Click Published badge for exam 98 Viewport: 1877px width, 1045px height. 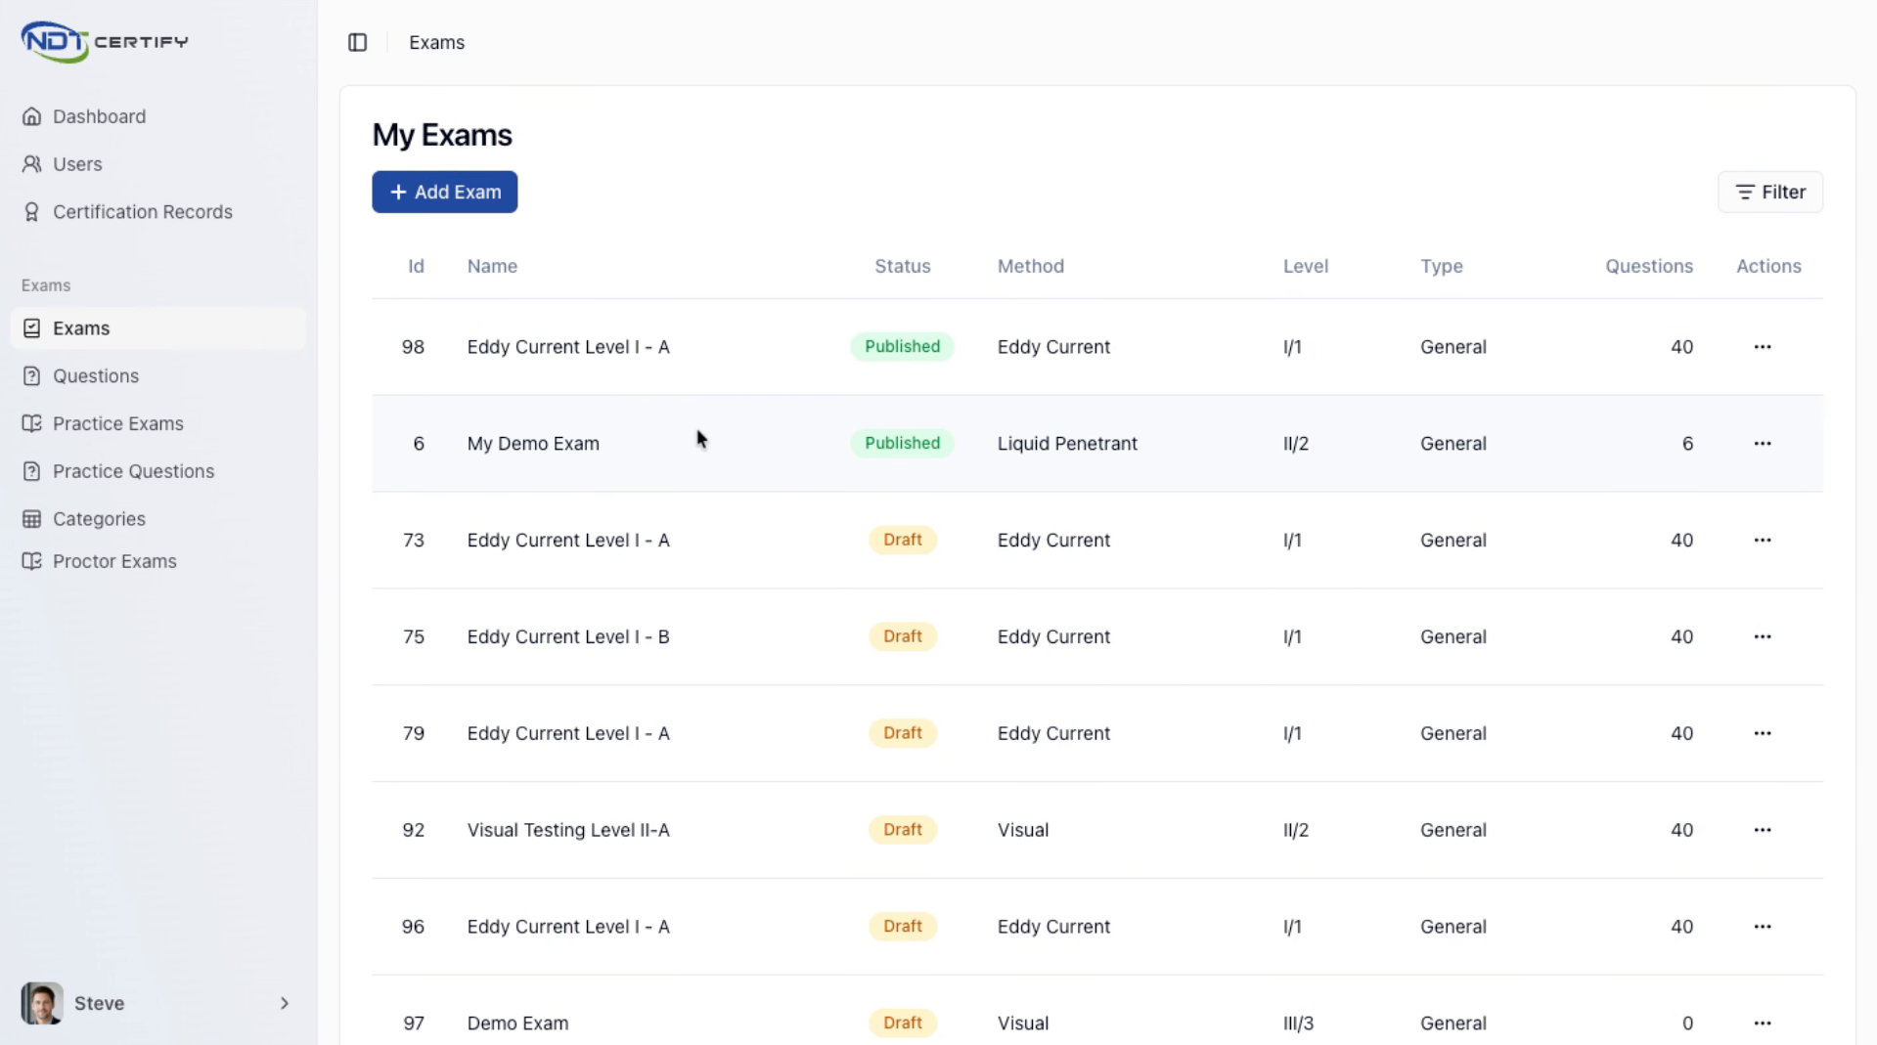(x=902, y=346)
